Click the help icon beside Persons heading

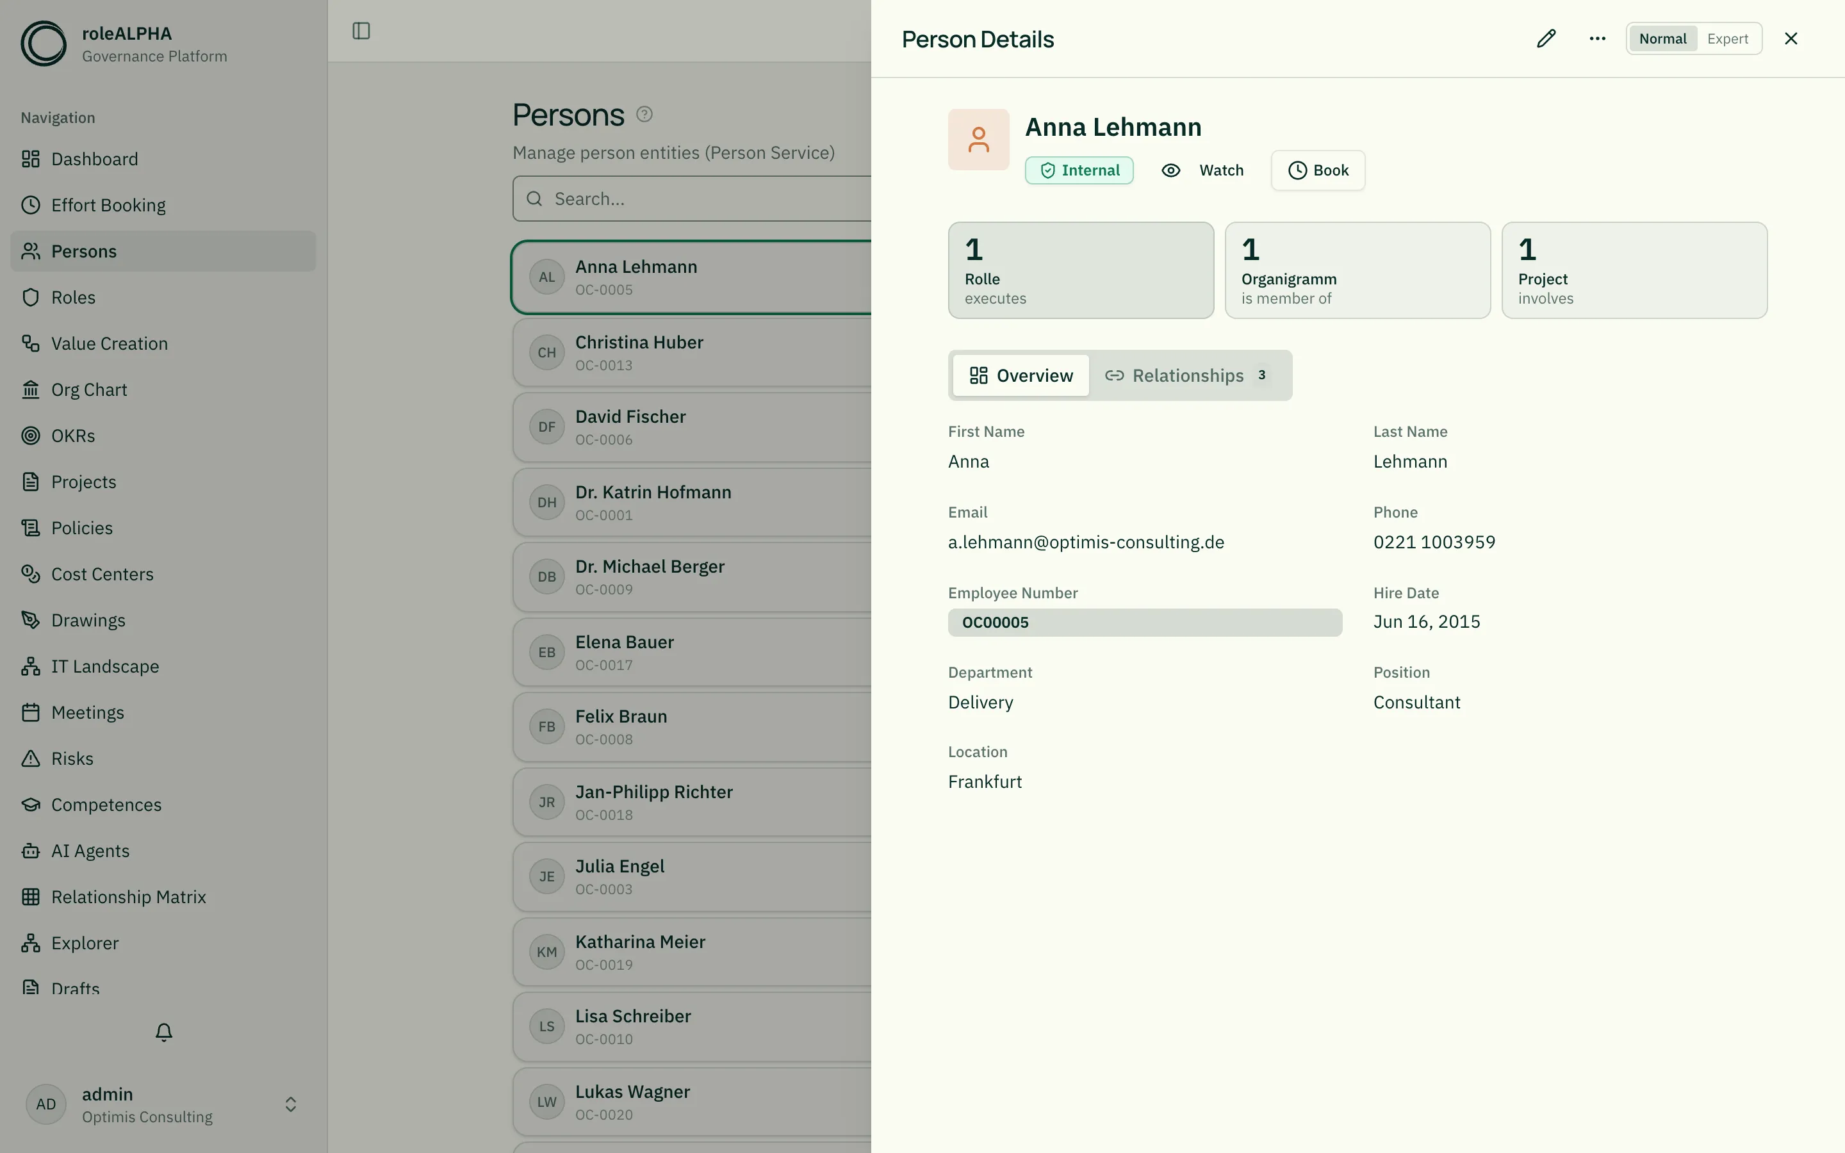(644, 115)
